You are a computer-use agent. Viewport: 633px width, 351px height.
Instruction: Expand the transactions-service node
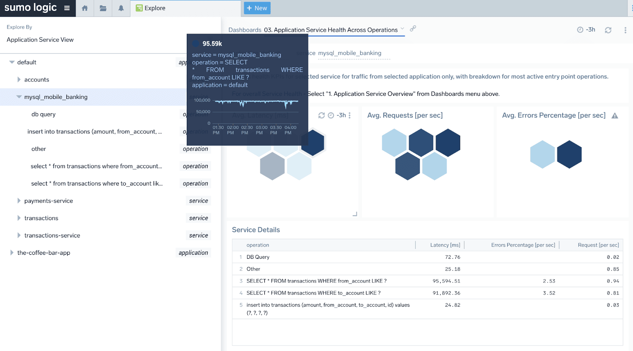pyautogui.click(x=19, y=235)
